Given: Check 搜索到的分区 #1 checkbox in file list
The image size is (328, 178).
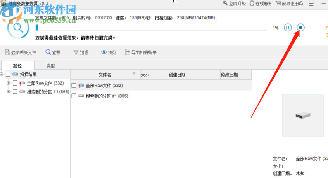Looking at the screenshot, I should (x=74, y=96).
